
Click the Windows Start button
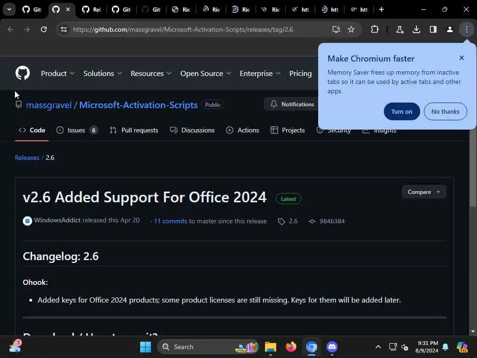(145, 347)
